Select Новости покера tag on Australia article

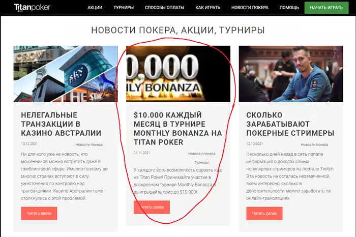(89, 144)
